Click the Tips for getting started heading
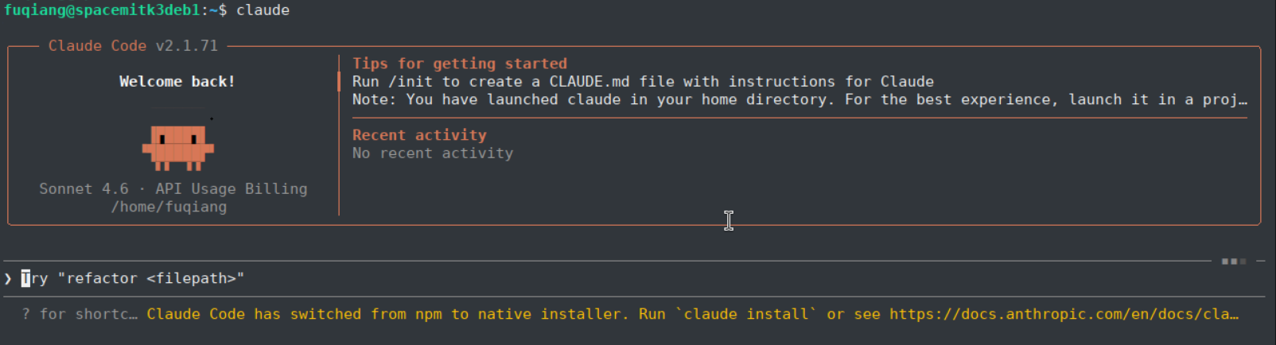This screenshot has height=345, width=1276. (x=460, y=64)
